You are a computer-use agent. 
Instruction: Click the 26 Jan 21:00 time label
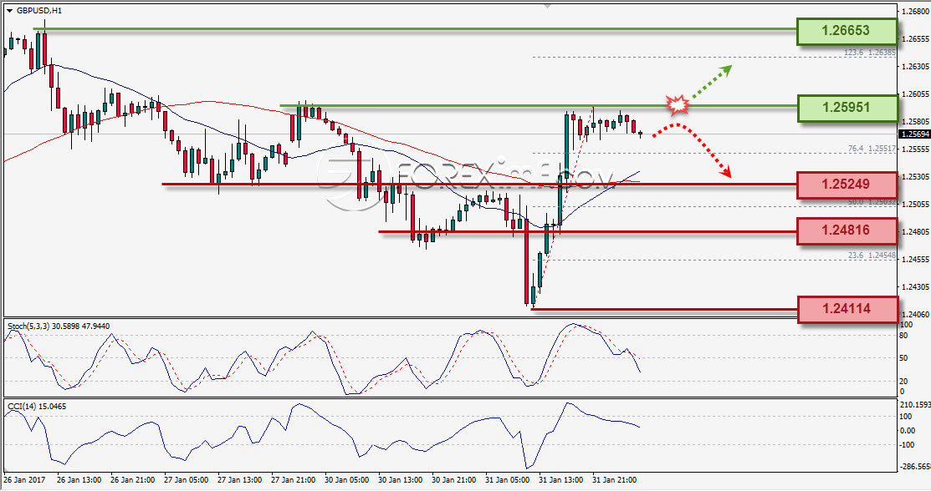pyautogui.click(x=132, y=480)
